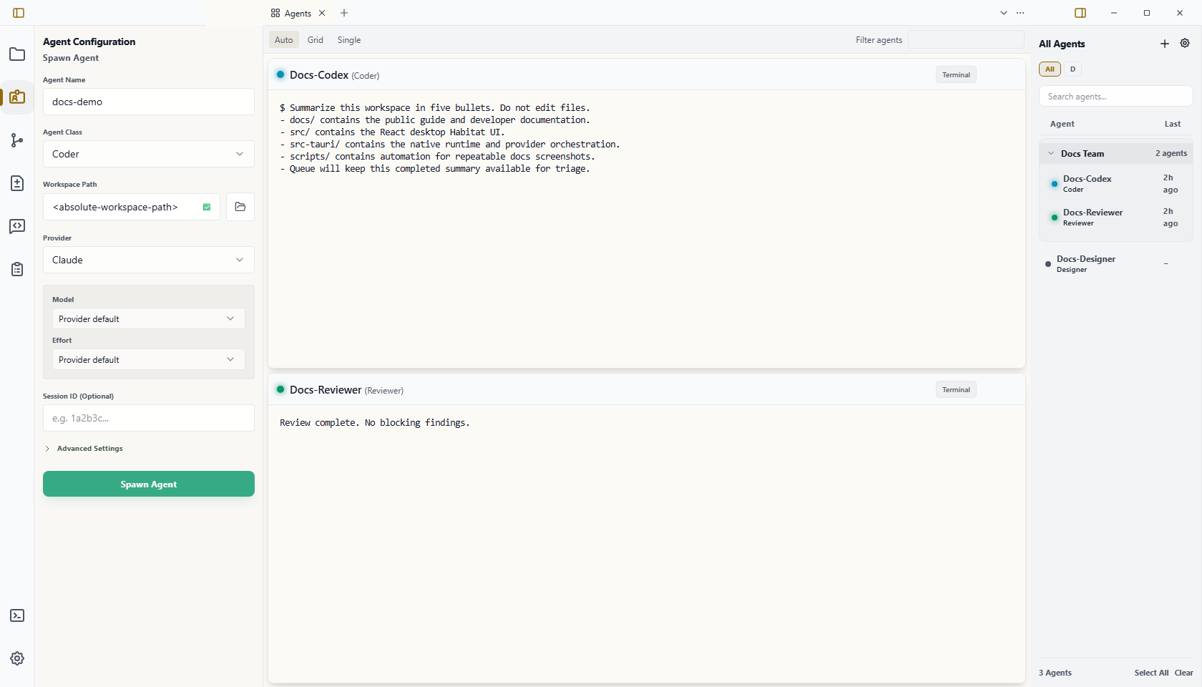
Task: Switch to Single layout view
Action: click(349, 40)
